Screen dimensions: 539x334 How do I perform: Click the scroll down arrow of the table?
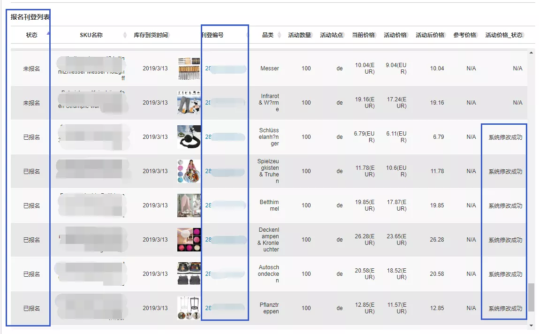point(531,325)
